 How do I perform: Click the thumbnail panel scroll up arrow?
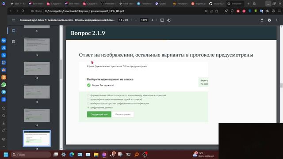point(61,27)
